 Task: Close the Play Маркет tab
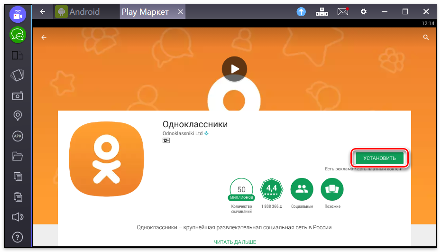coord(181,12)
